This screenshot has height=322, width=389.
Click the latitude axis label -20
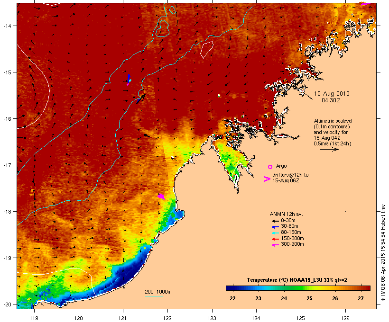(7, 304)
